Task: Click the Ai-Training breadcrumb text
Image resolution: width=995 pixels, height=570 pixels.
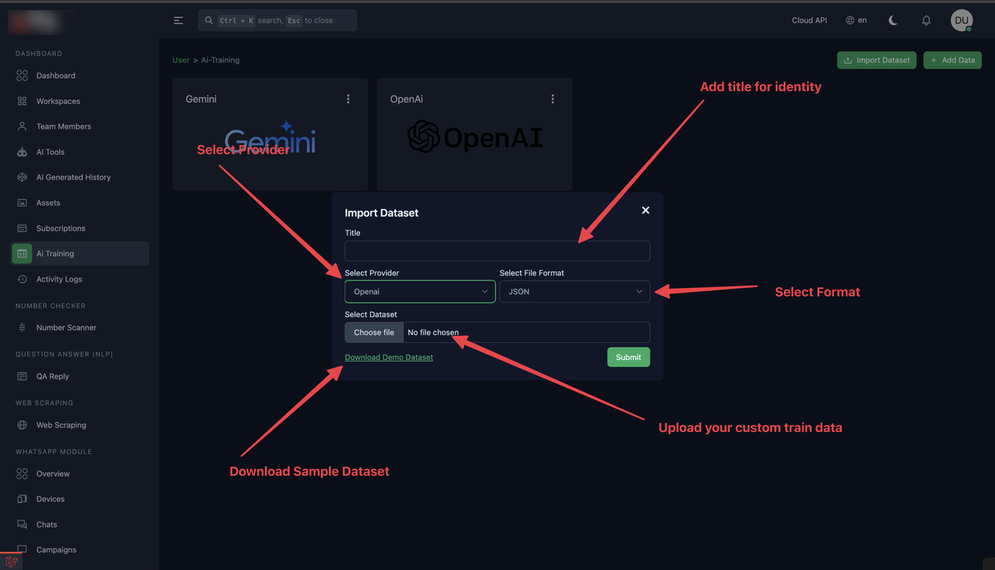Action: (x=220, y=60)
